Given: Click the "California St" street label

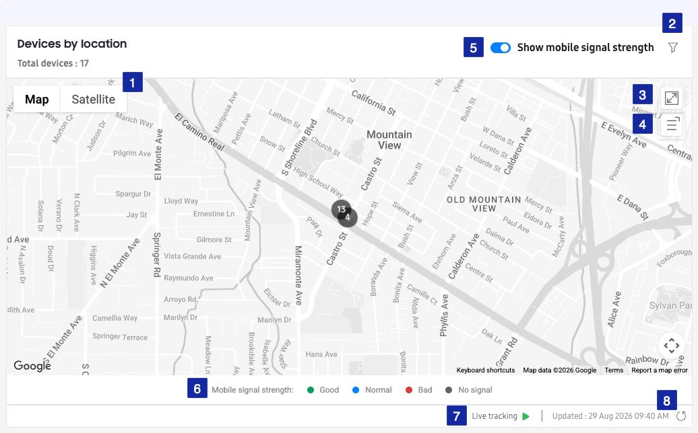Looking at the screenshot, I should 373,103.
